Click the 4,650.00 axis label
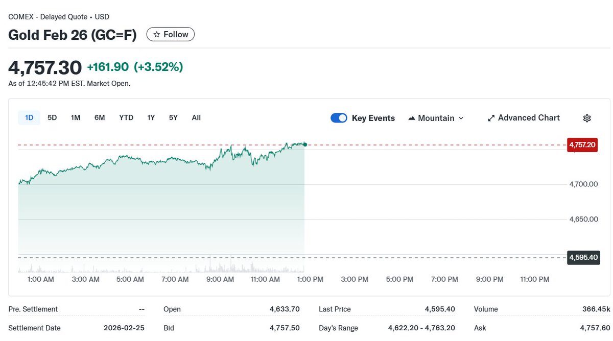 (x=583, y=220)
